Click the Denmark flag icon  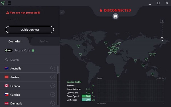pos(7,103)
